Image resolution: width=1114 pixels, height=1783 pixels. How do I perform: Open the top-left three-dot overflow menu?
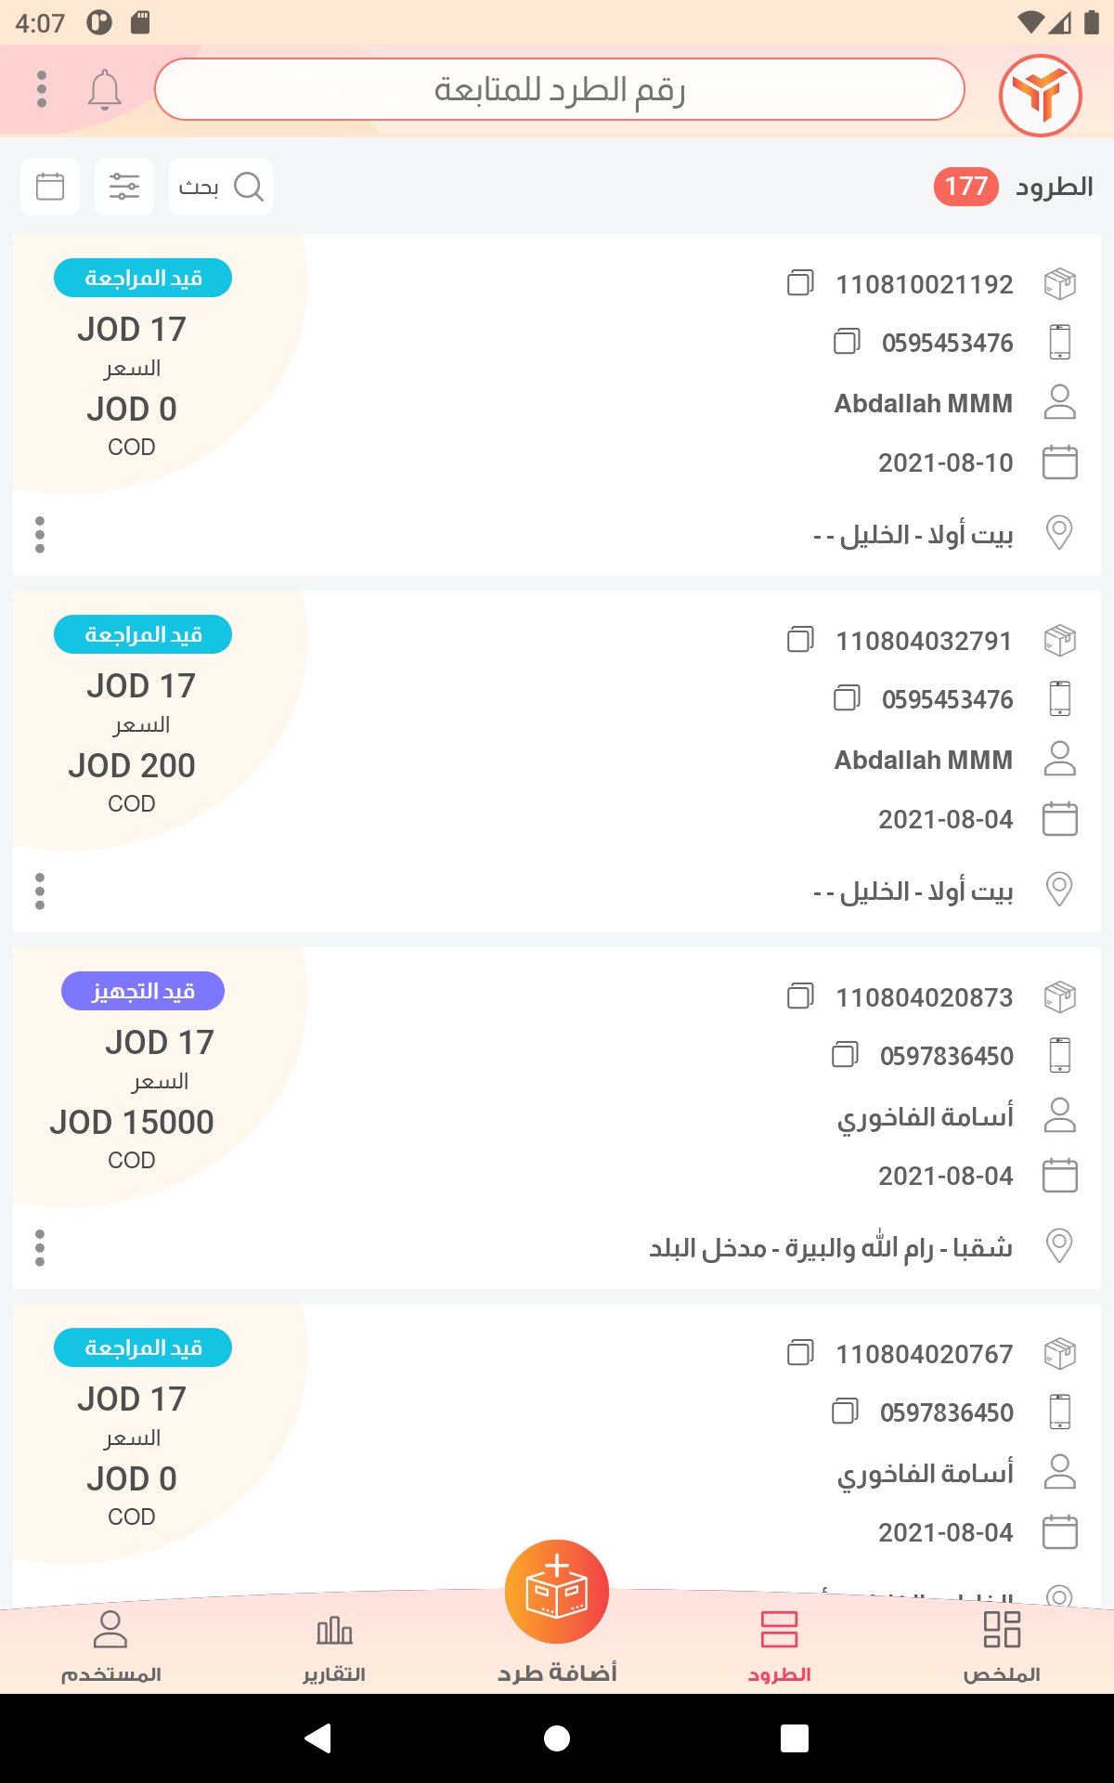coord(41,89)
